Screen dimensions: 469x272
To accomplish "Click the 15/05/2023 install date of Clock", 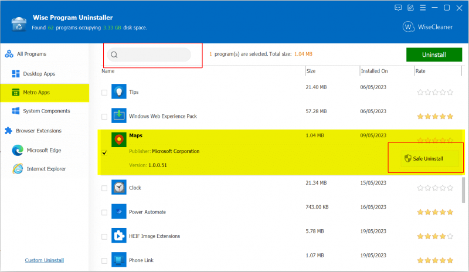I will 373,183.
